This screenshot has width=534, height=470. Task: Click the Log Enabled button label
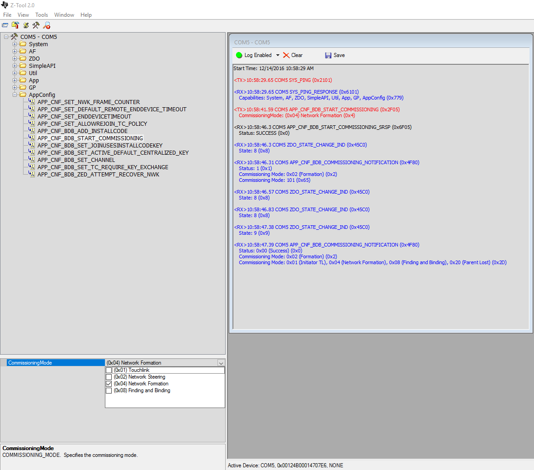pos(258,55)
